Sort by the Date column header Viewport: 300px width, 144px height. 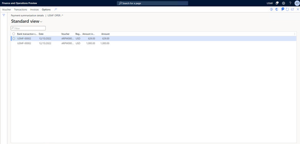click(41, 34)
